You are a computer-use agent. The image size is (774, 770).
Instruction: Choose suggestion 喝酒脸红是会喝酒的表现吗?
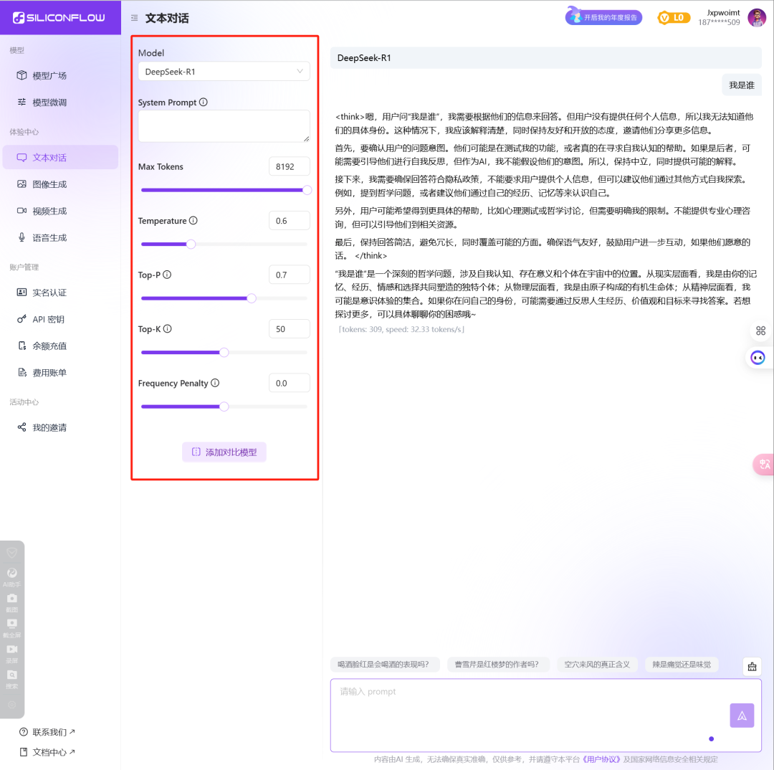tap(383, 665)
